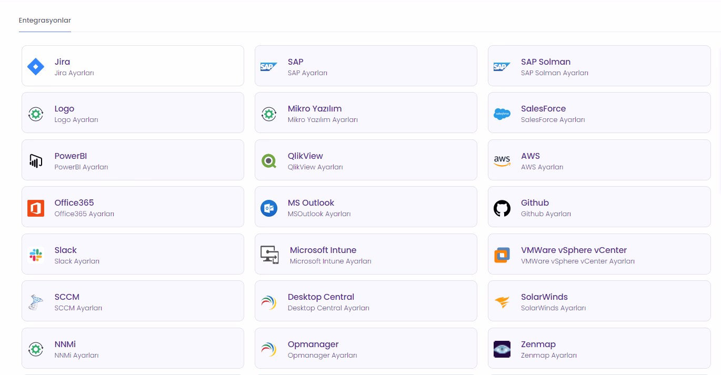Click 'MSOutlook Ayarları' text
This screenshot has height=375, width=721.
[x=319, y=214]
